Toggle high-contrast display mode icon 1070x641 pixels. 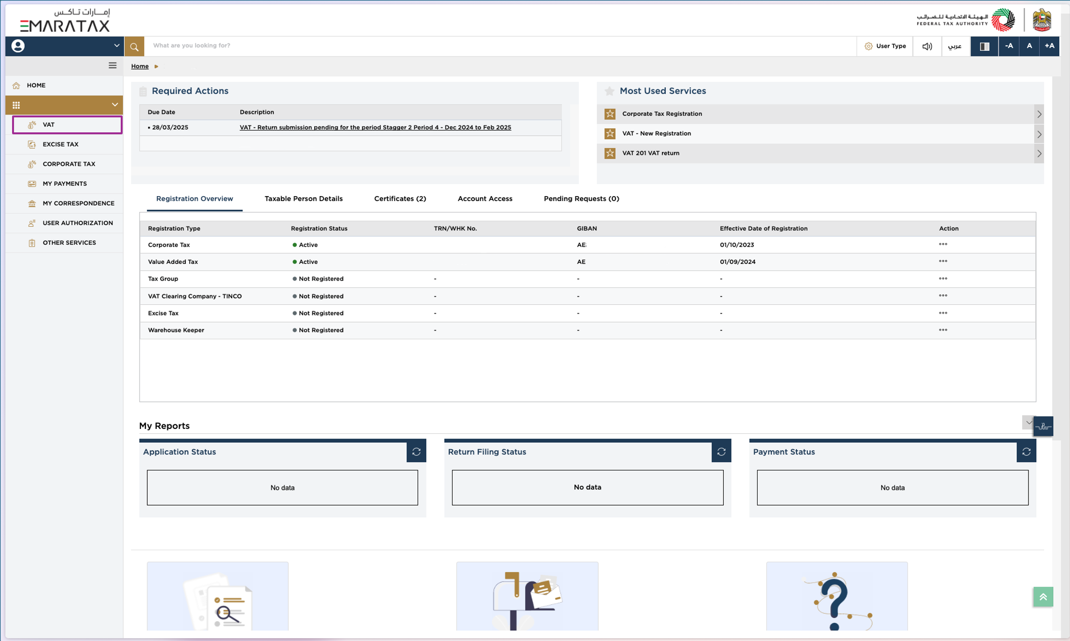tap(984, 46)
